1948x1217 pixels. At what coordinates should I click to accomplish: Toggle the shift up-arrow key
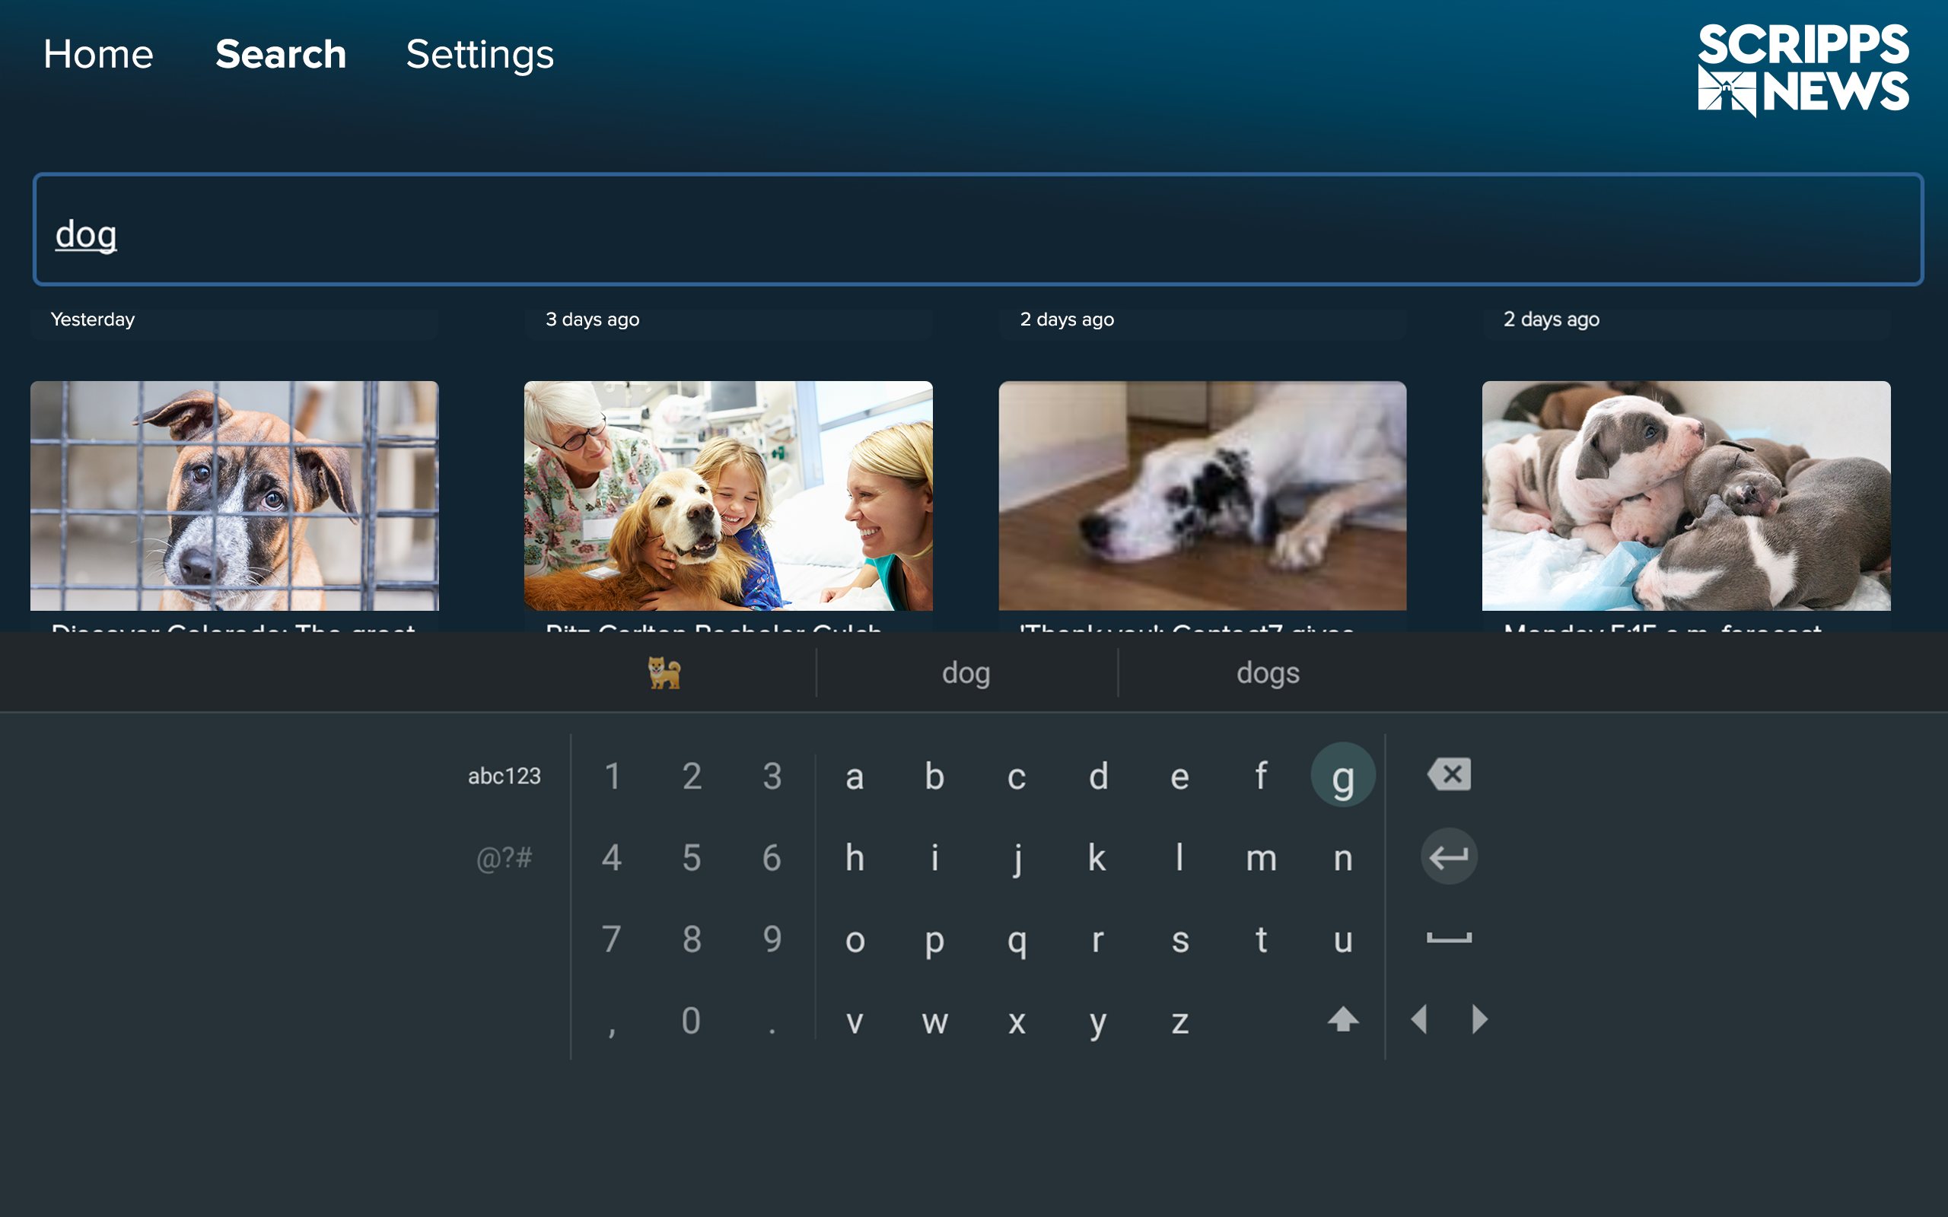click(x=1342, y=1020)
